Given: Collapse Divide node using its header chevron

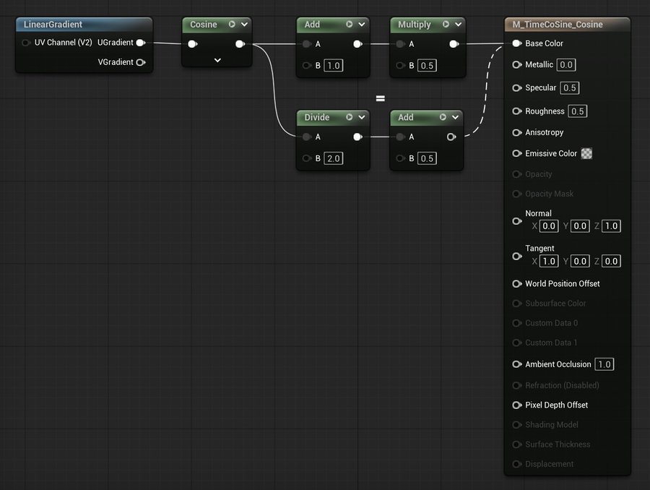Looking at the screenshot, I should (362, 117).
